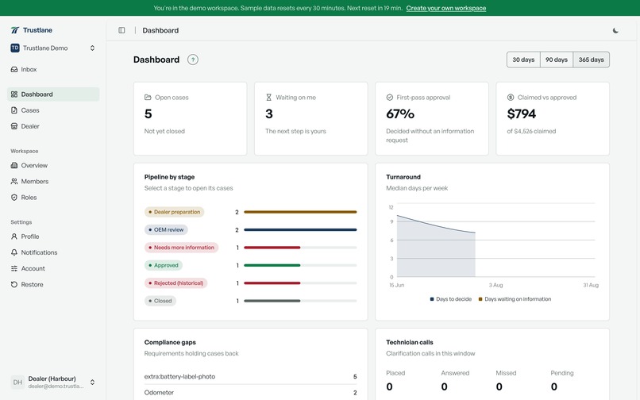Click the Claimed vs approved dollar icon

pyautogui.click(x=511, y=97)
